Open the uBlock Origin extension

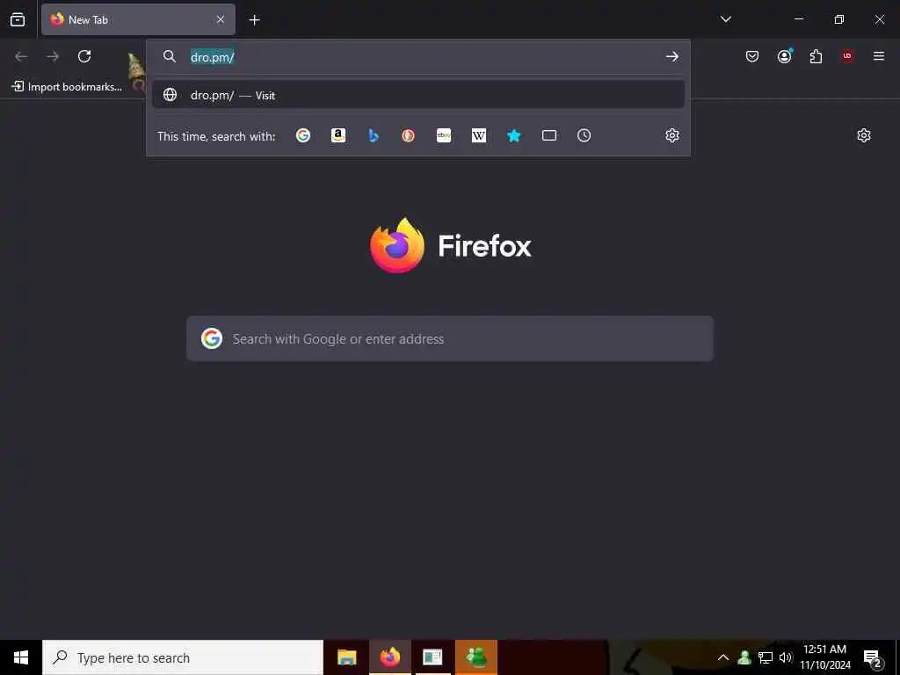[x=847, y=56]
